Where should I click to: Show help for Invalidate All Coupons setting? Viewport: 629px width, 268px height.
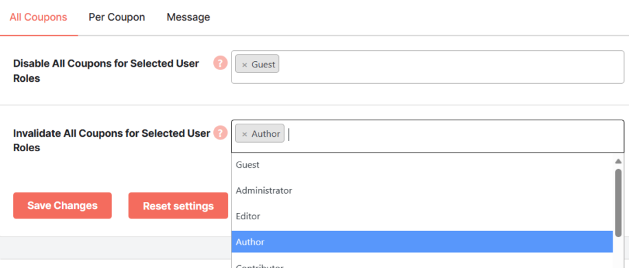coord(220,133)
